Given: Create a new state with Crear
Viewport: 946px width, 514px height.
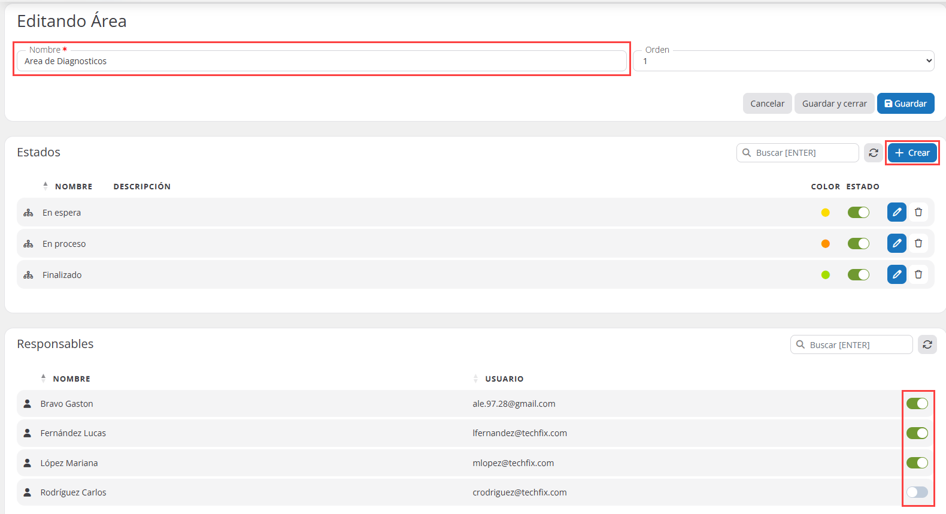Looking at the screenshot, I should tap(912, 153).
